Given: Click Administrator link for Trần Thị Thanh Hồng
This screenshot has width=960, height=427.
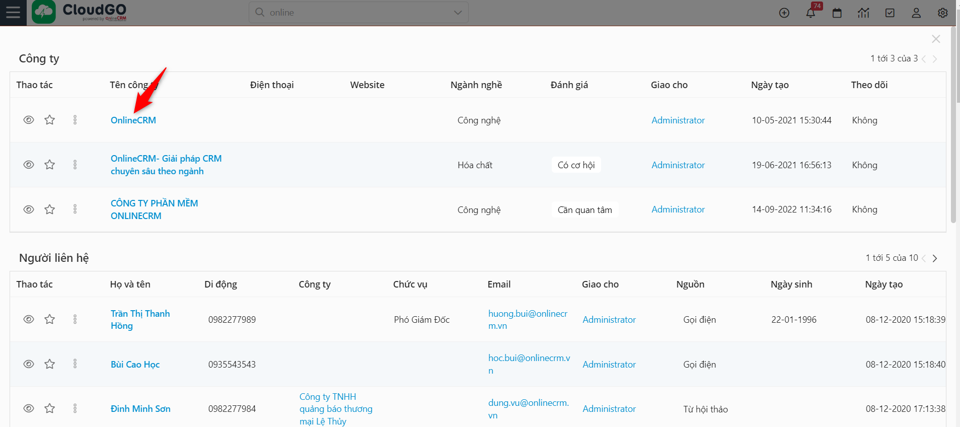Looking at the screenshot, I should (x=609, y=320).
